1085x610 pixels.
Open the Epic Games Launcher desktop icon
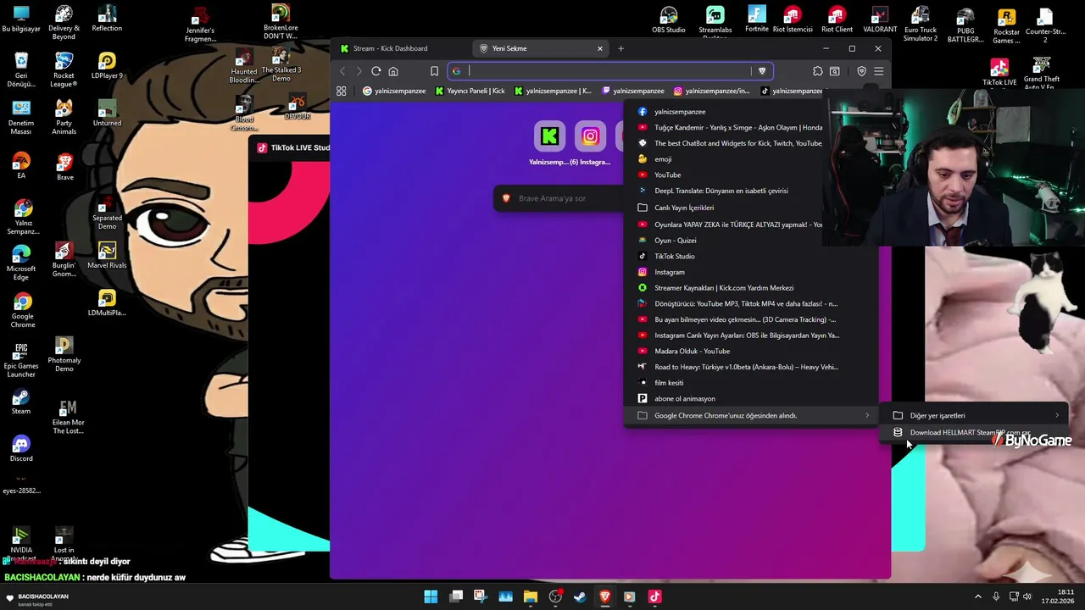(x=21, y=360)
